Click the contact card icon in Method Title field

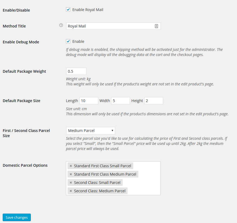point(156,26)
